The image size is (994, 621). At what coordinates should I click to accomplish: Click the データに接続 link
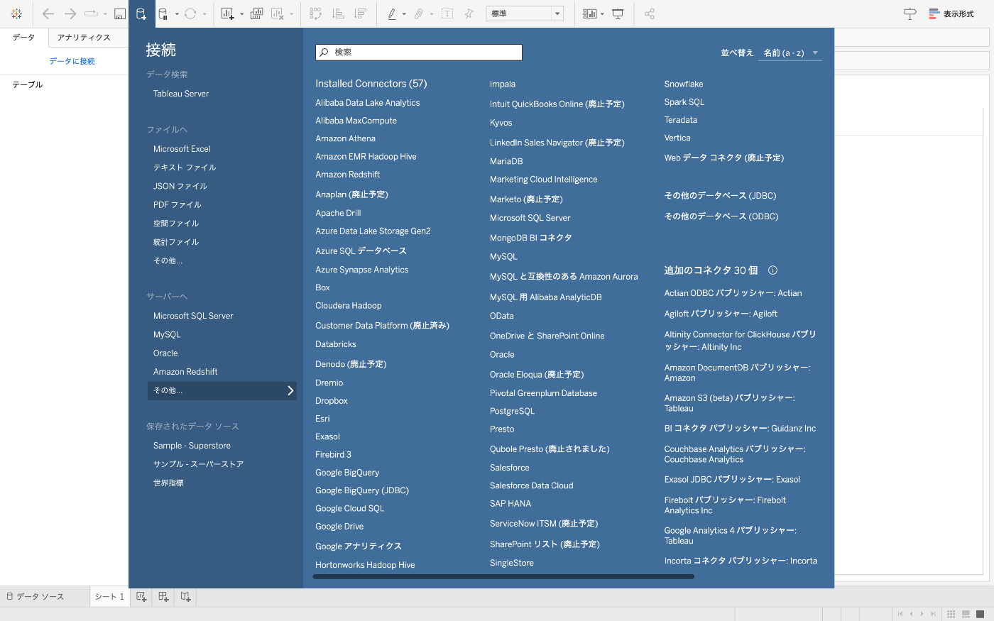(72, 62)
